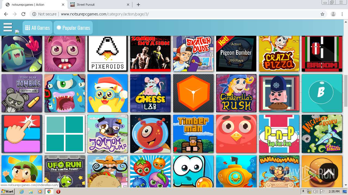Open the red square bird game tile

click(x=236, y=134)
